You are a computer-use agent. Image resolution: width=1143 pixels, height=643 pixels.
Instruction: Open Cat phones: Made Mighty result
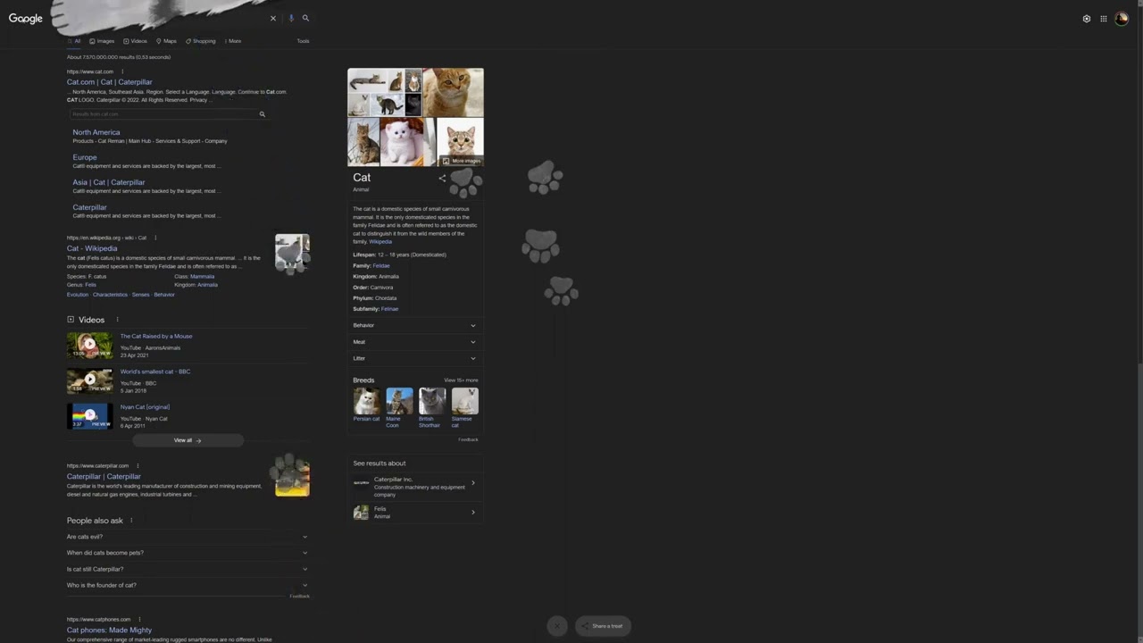coord(110,630)
